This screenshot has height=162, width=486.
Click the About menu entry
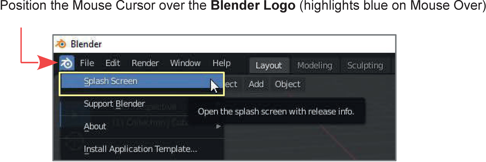[95, 127]
